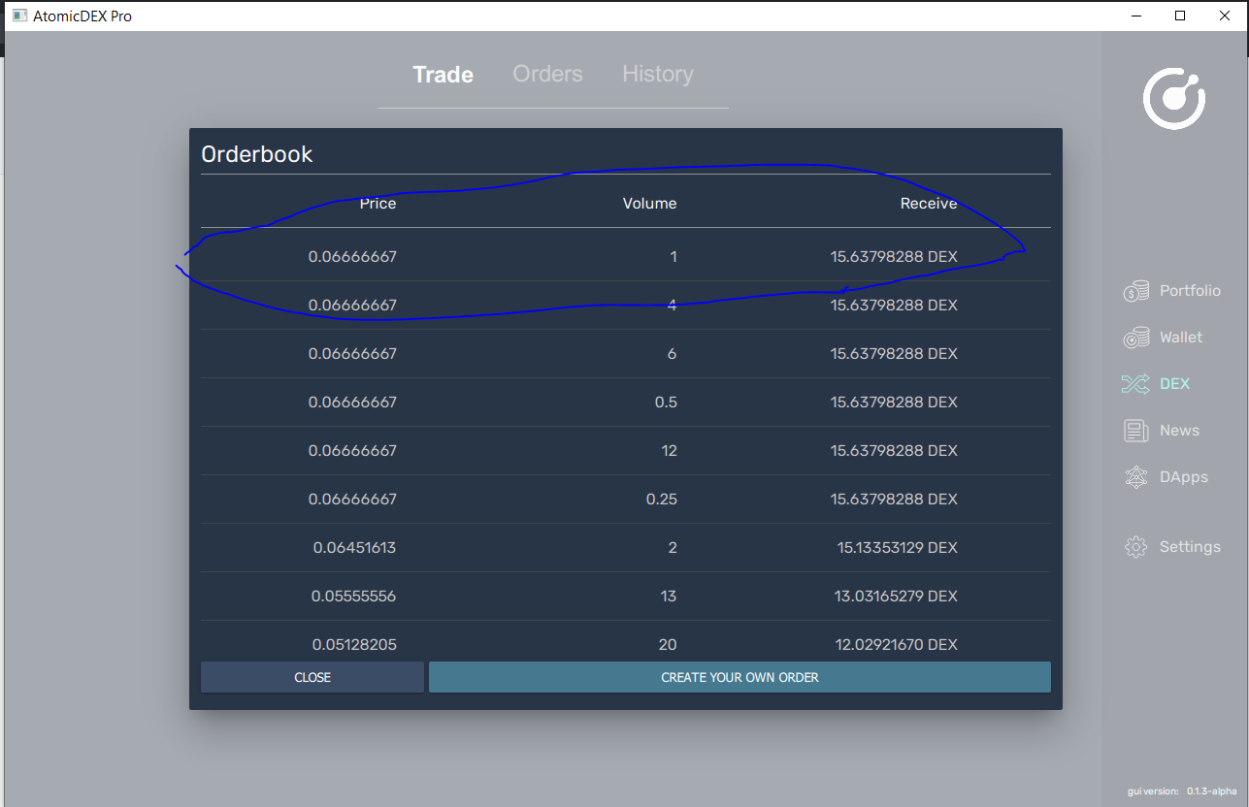The height and width of the screenshot is (807, 1249).
Task: Go to the Wallet page label
Action: tap(1181, 338)
